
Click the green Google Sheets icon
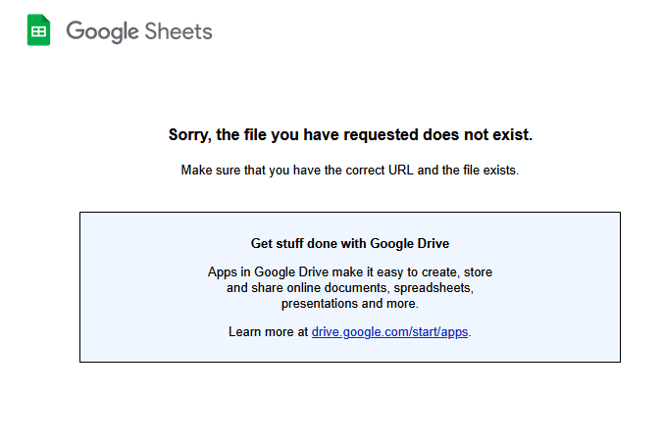(x=38, y=30)
